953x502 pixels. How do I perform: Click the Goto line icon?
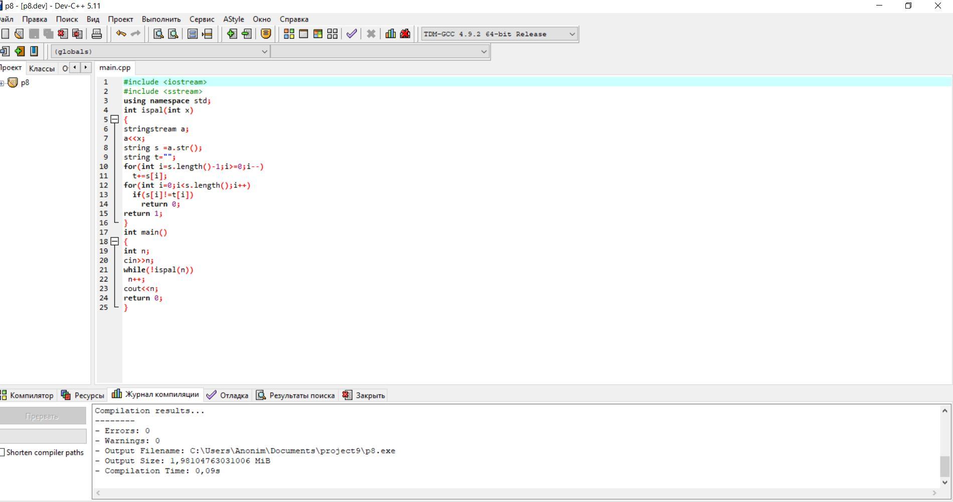pyautogui.click(x=207, y=34)
